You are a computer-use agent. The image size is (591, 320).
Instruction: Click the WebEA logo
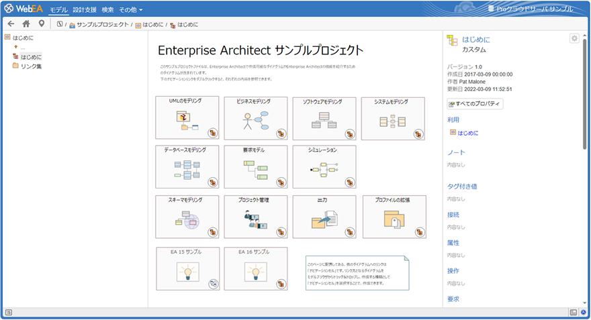(x=24, y=8)
